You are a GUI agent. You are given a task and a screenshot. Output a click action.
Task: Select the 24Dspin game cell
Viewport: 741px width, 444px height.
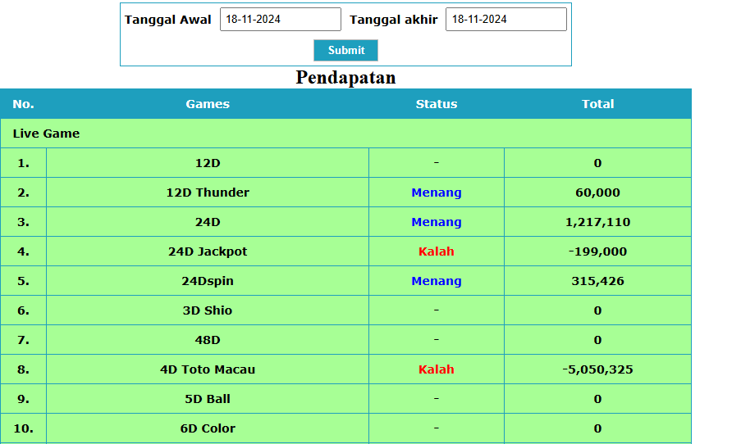(x=208, y=281)
